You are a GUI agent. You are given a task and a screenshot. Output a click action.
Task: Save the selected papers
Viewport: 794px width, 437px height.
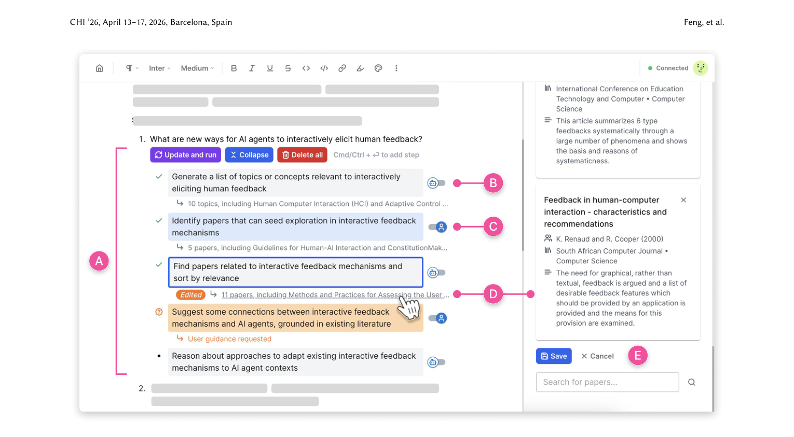[554, 356]
